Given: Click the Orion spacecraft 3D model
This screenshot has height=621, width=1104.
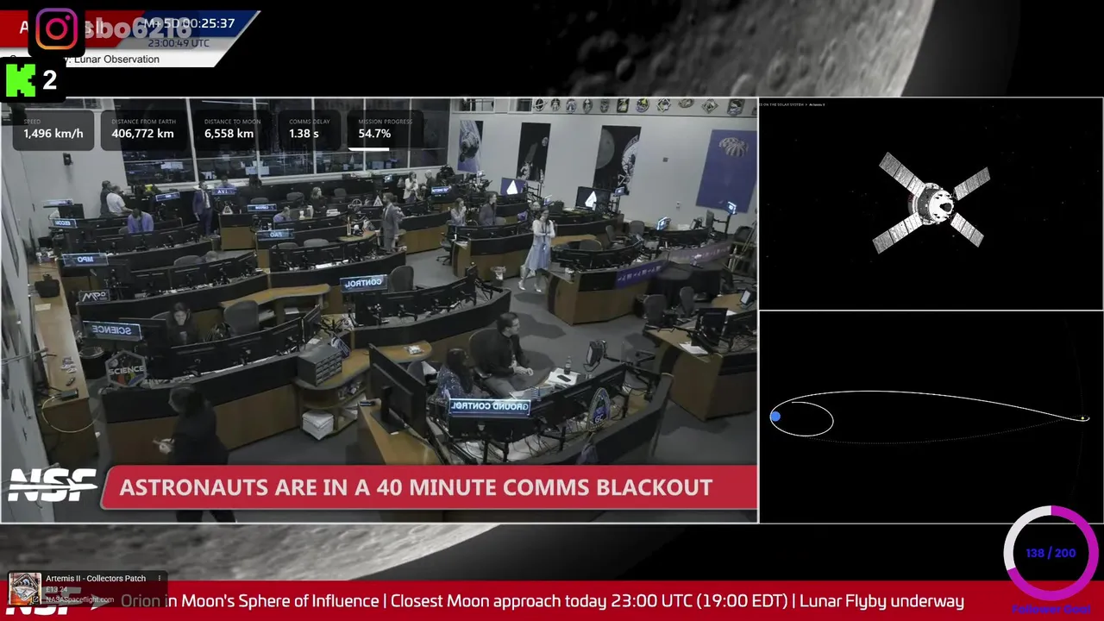Looking at the screenshot, I should click(932, 203).
